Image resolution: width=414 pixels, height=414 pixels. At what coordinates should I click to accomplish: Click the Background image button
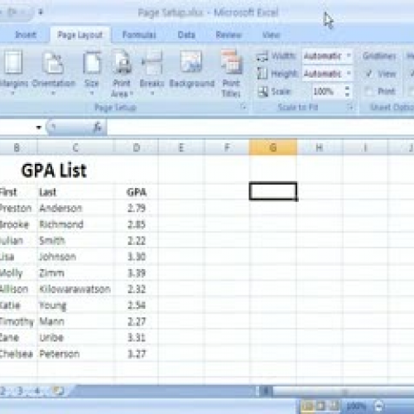point(192,70)
